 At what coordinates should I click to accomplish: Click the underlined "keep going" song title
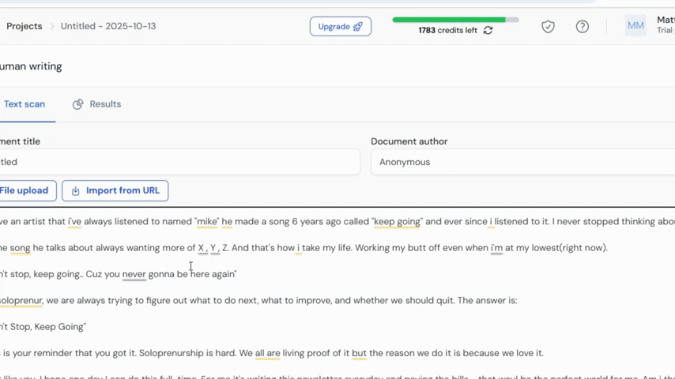(397, 222)
